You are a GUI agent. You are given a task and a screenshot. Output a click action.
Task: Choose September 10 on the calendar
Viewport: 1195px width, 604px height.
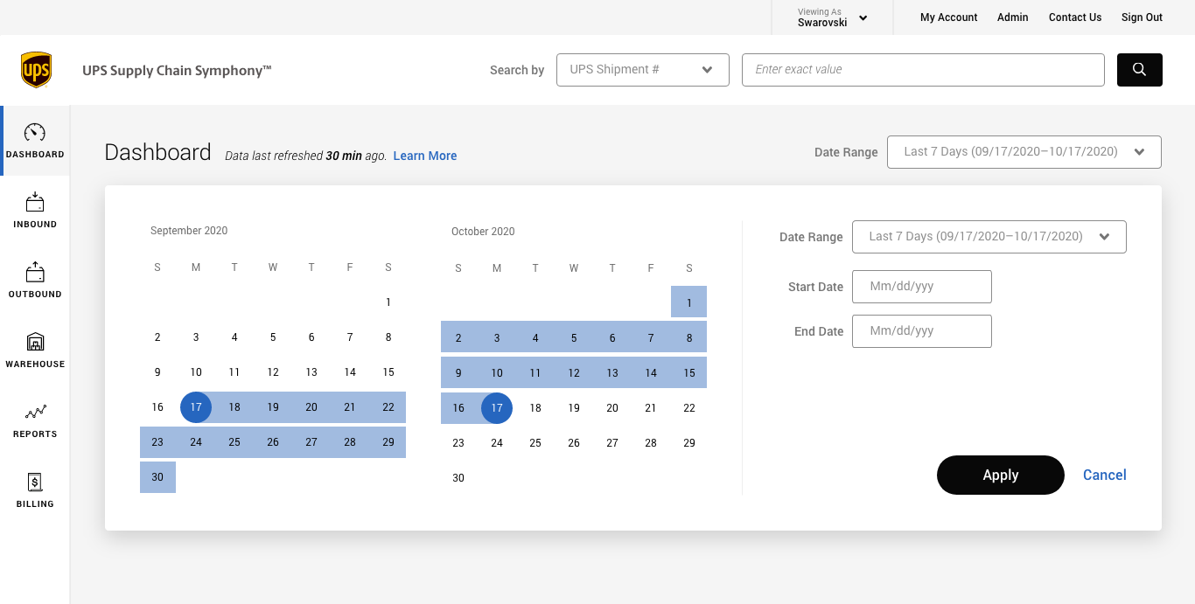(x=196, y=372)
